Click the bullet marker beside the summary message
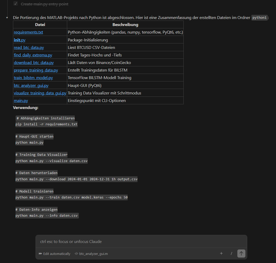This screenshot has width=276, height=263. (7, 18)
